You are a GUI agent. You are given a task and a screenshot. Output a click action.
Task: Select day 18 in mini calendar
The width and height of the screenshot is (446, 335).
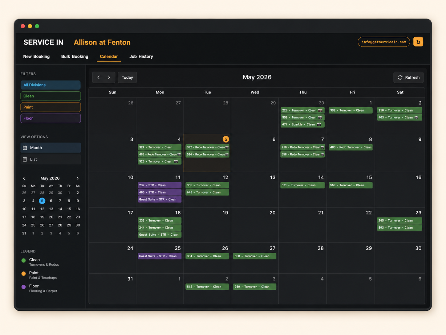click(33, 217)
